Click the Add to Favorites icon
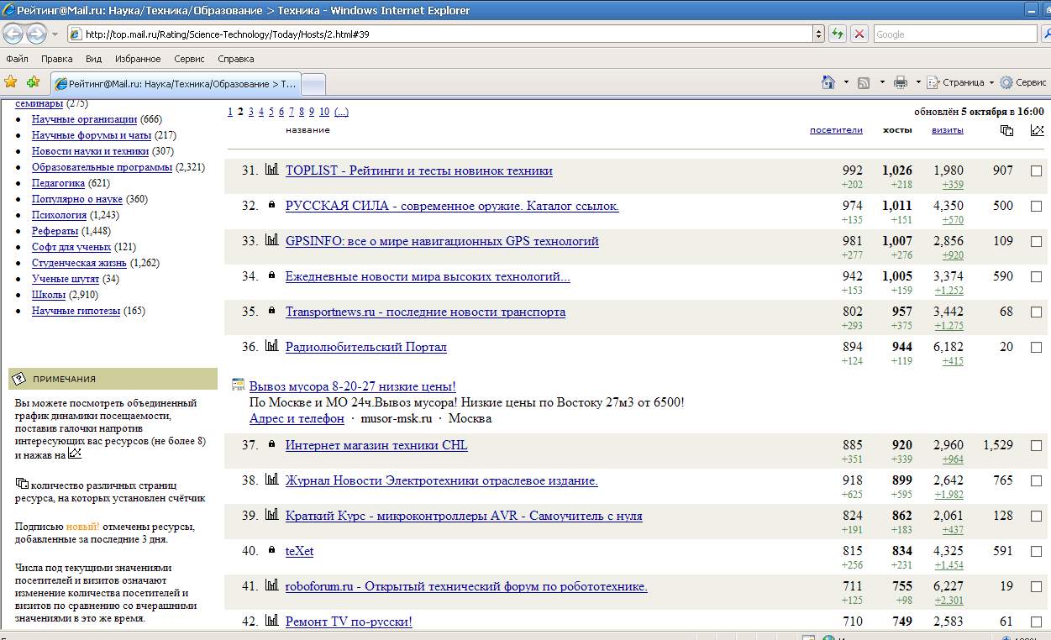 pyautogui.click(x=33, y=82)
